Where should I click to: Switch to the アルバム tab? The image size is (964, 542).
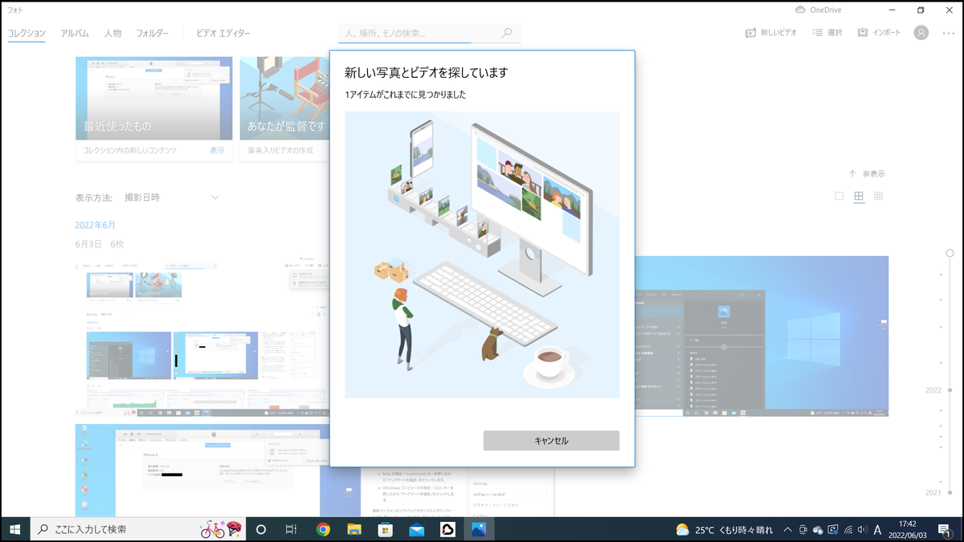[75, 33]
